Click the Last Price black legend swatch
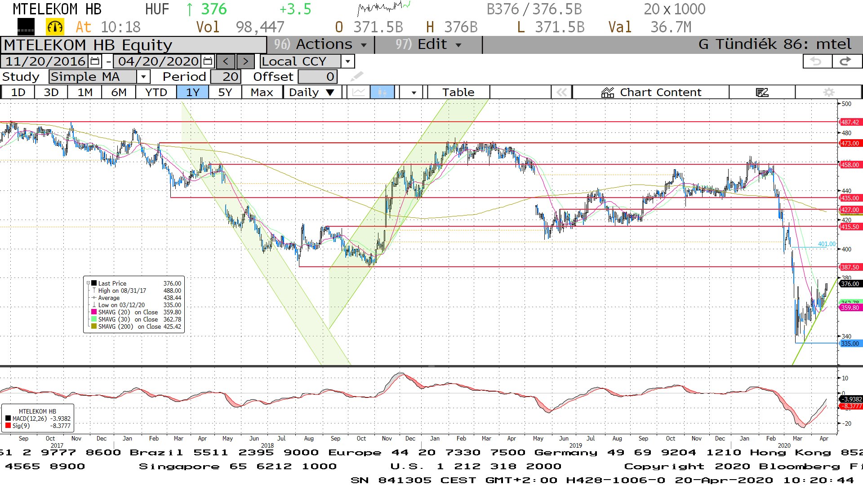863x498 pixels. click(94, 283)
